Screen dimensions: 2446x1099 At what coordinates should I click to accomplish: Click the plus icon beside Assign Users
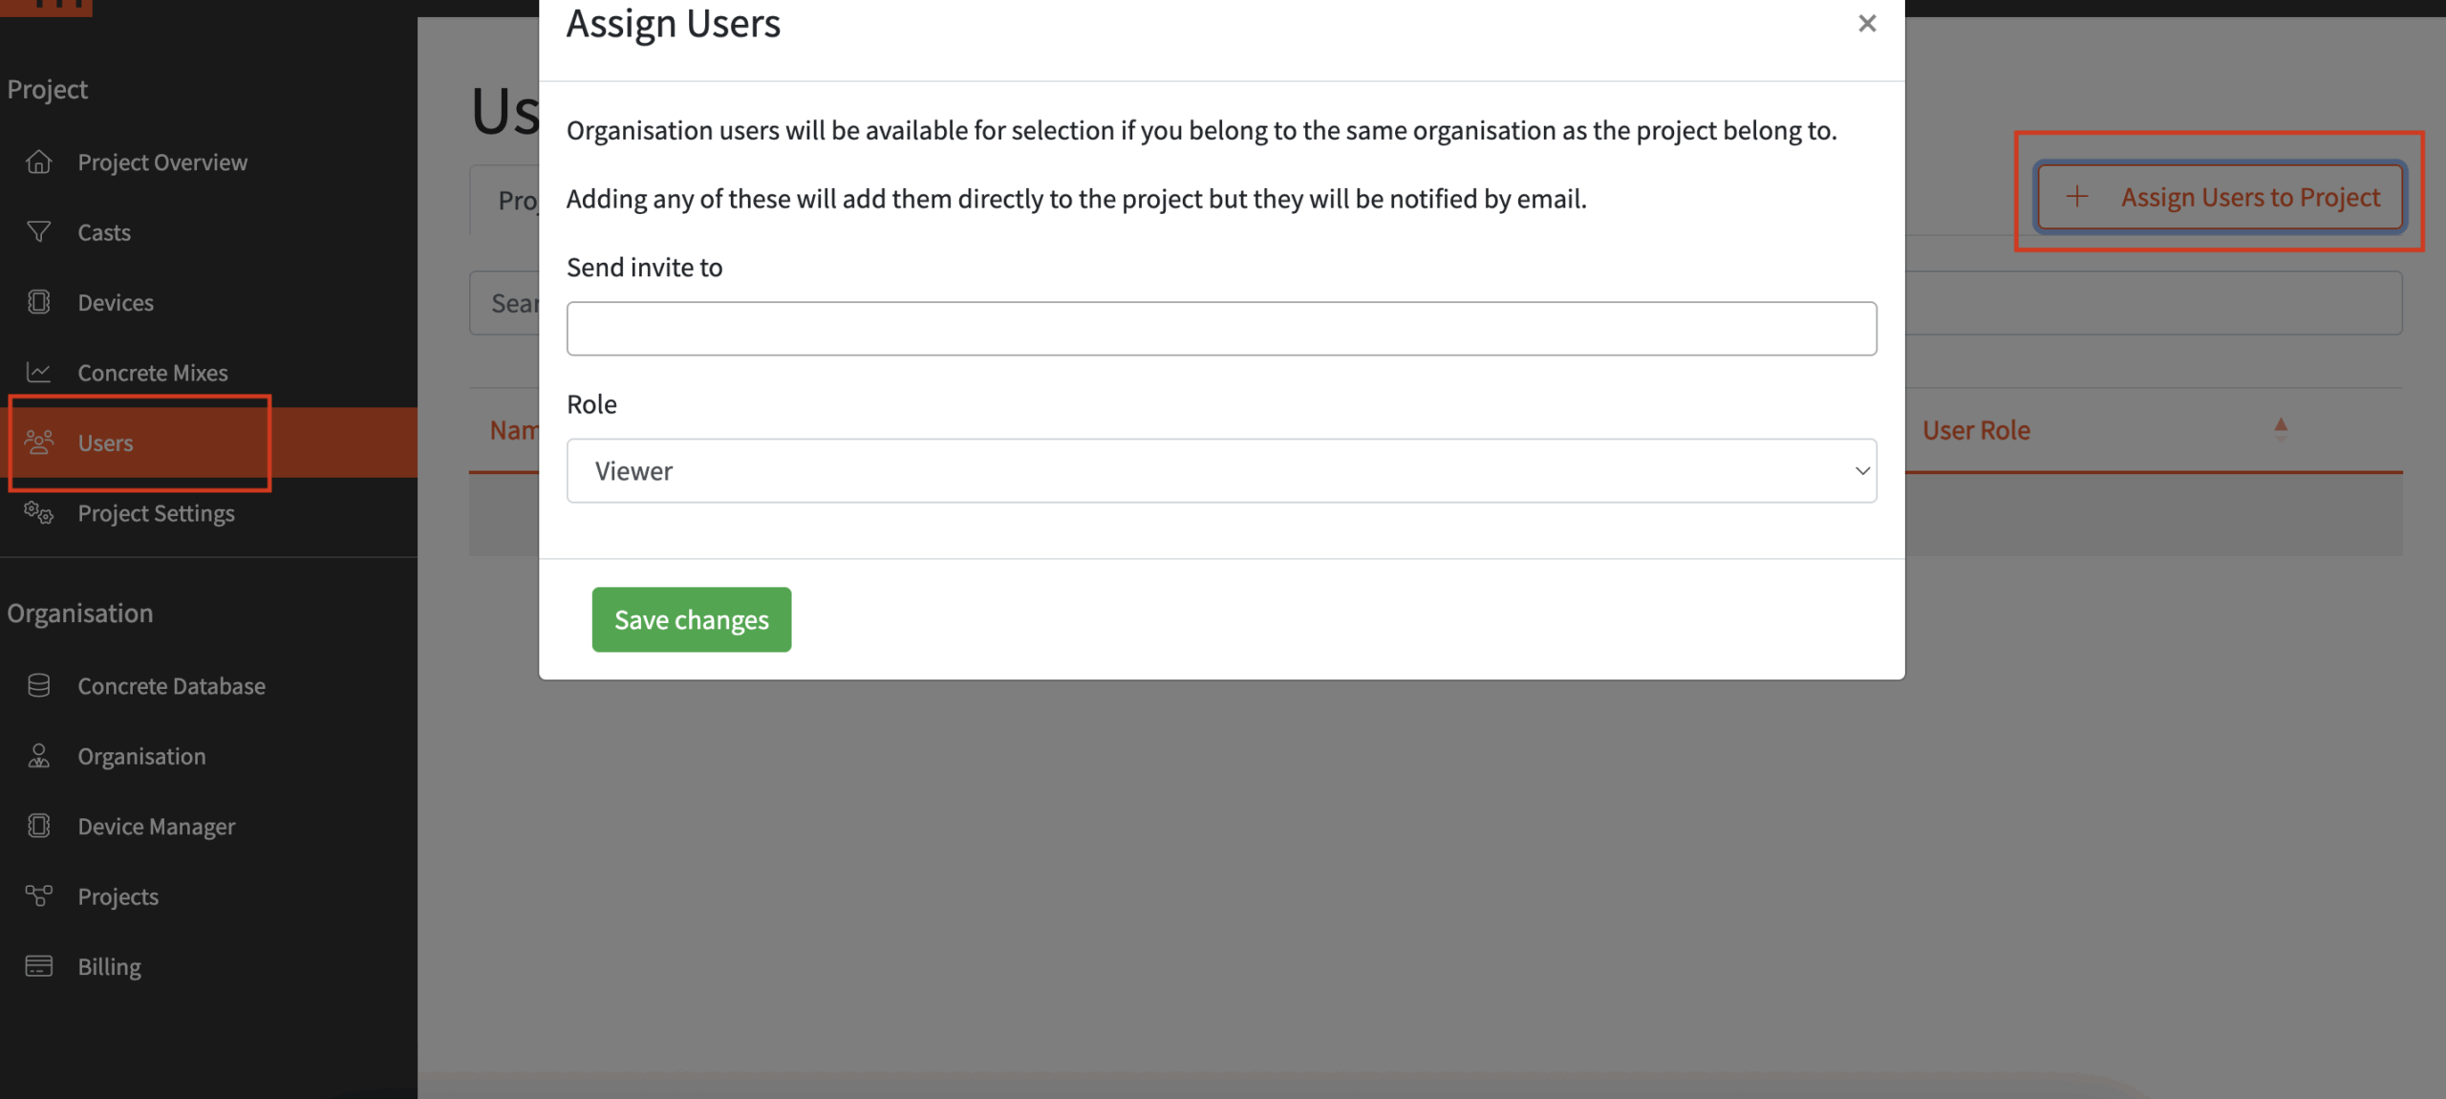coord(2076,197)
